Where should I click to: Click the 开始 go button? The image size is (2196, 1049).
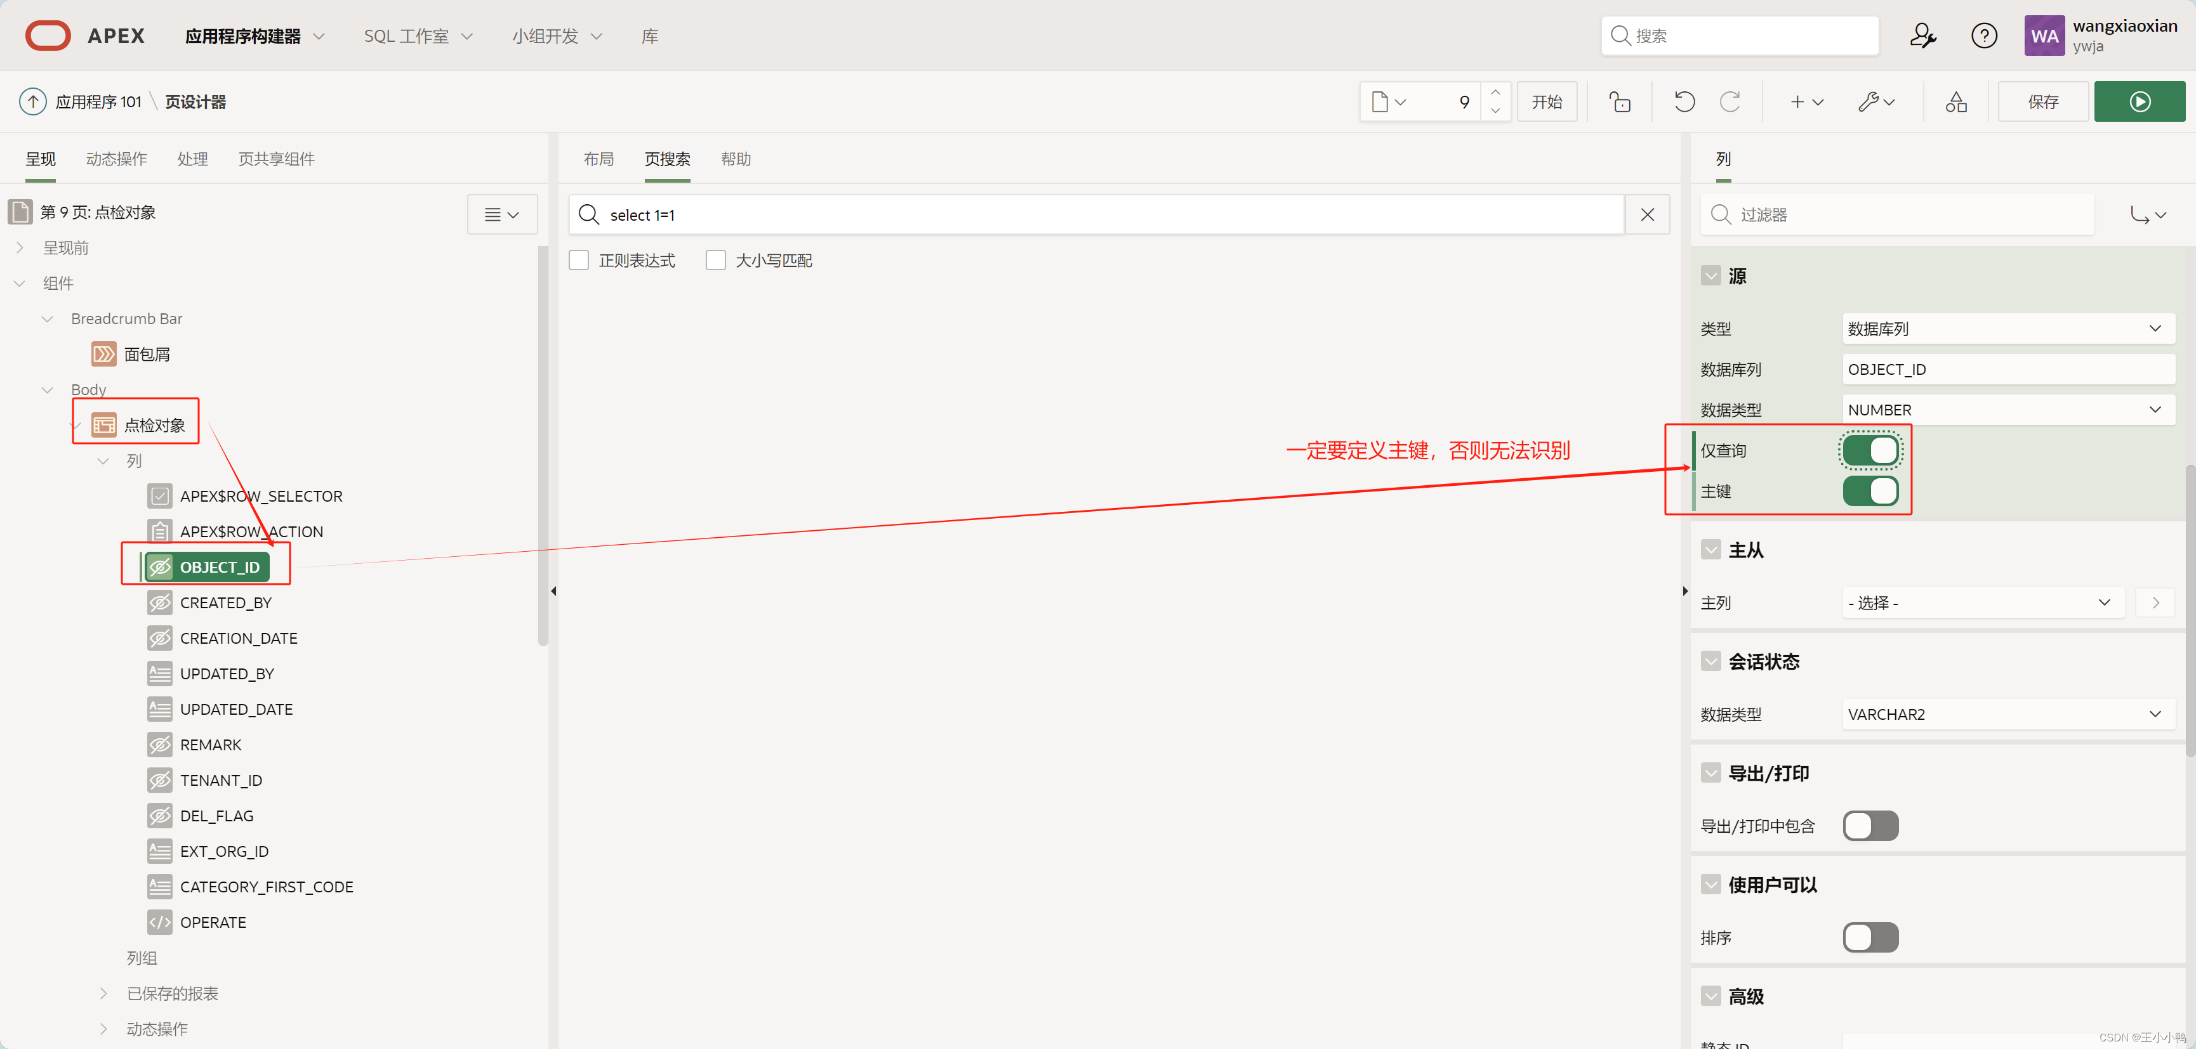1547,101
